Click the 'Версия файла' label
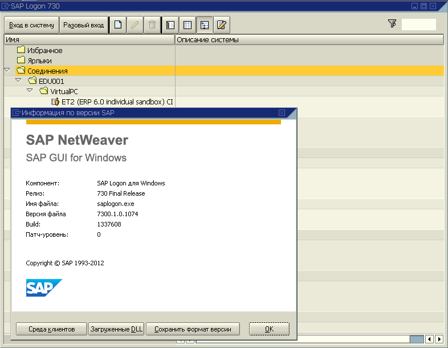Screen dimensions: 448x348 pos(46,214)
